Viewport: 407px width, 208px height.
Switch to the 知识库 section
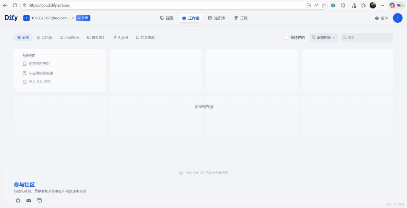pos(217,18)
